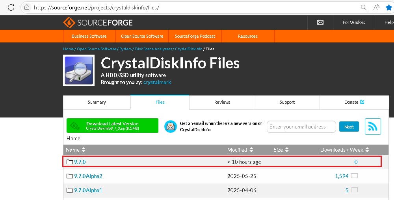The height and width of the screenshot is (200, 394).
Task: Open the 9.7.0Alpha1 folder link
Action: point(88,190)
